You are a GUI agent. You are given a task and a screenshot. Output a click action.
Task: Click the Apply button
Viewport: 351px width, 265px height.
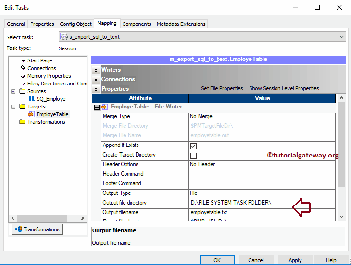click(x=295, y=260)
